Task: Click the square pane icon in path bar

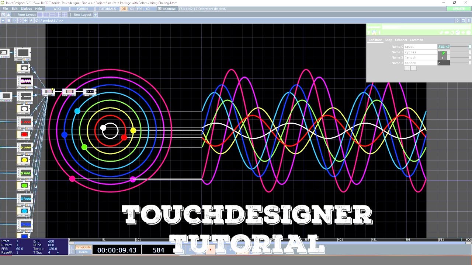Action: click(9, 21)
